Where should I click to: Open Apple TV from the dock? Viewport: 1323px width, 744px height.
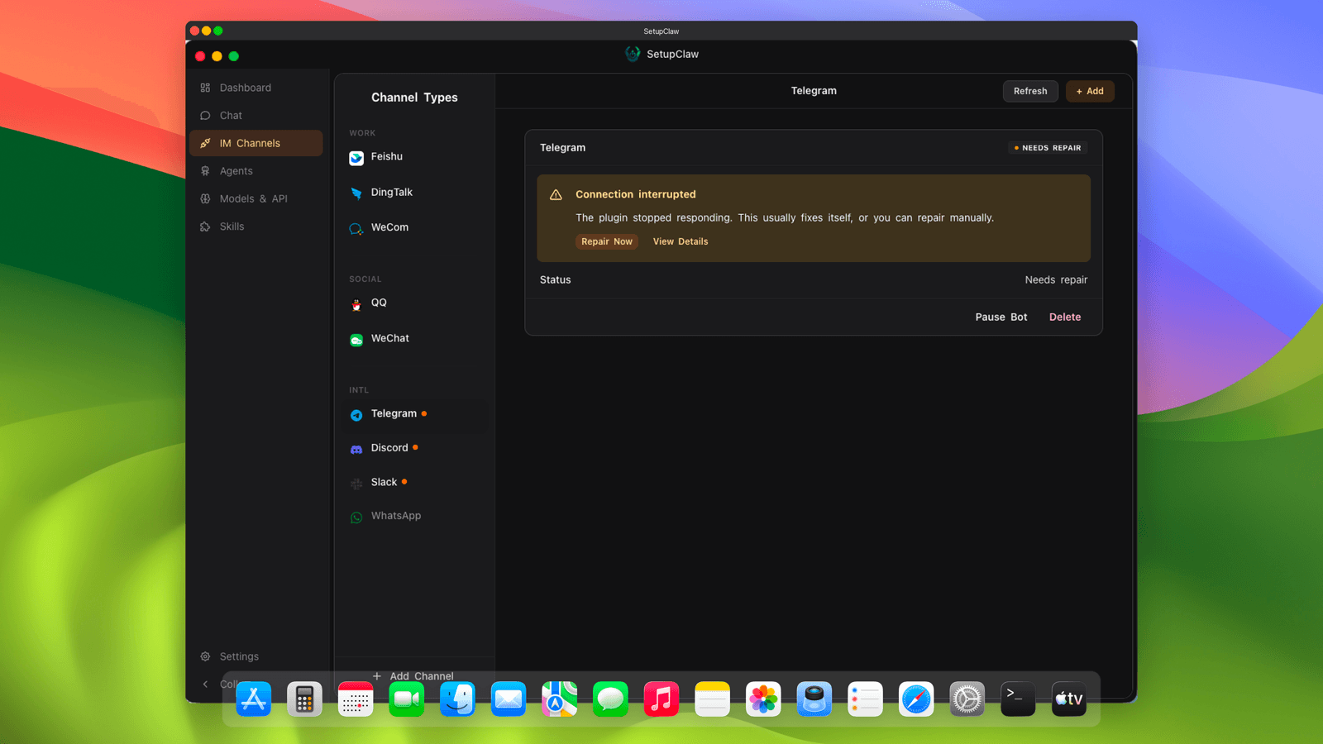pos(1069,699)
